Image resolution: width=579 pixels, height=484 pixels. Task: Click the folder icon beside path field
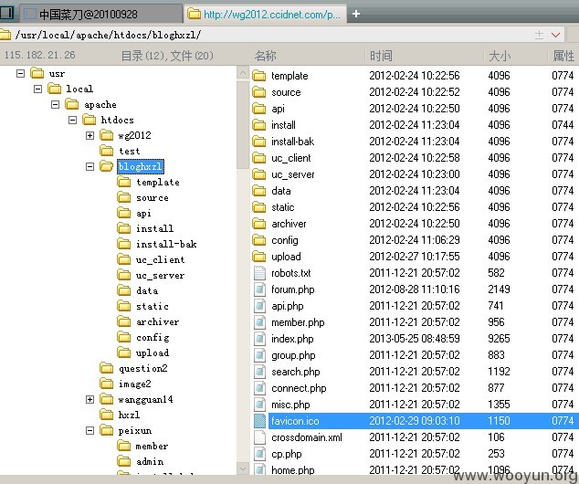[5, 35]
